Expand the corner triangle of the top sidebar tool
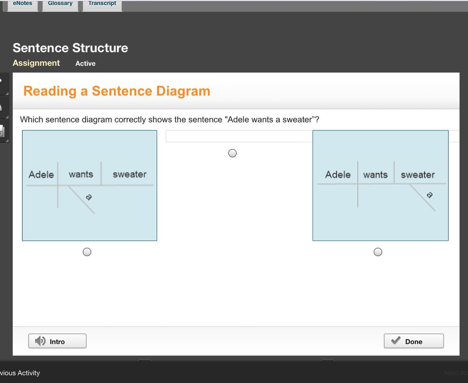The height and width of the screenshot is (383, 468). (7, 93)
